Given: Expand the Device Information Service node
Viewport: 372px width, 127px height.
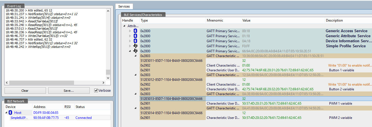Looking at the screenshot, I should click(130, 41).
